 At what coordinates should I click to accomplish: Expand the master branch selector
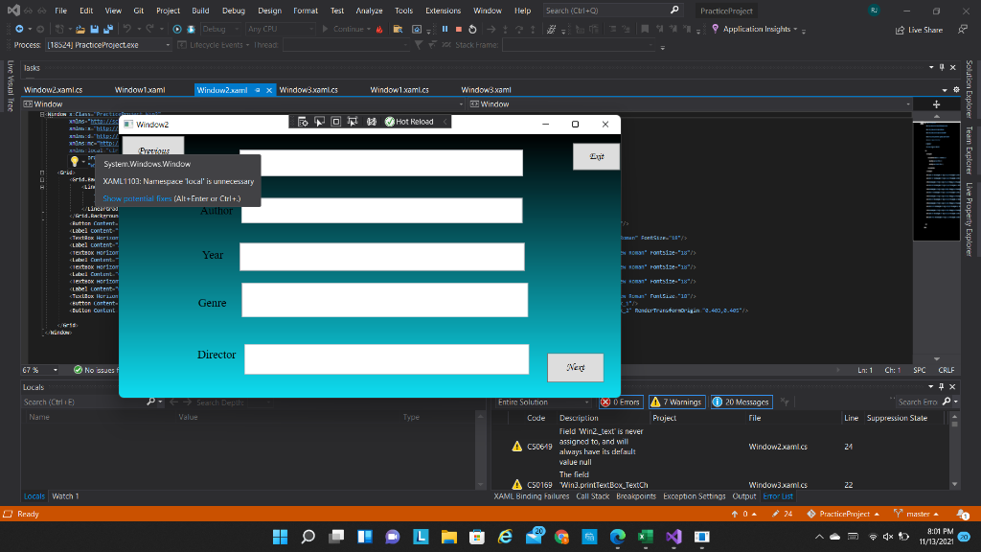click(917, 514)
